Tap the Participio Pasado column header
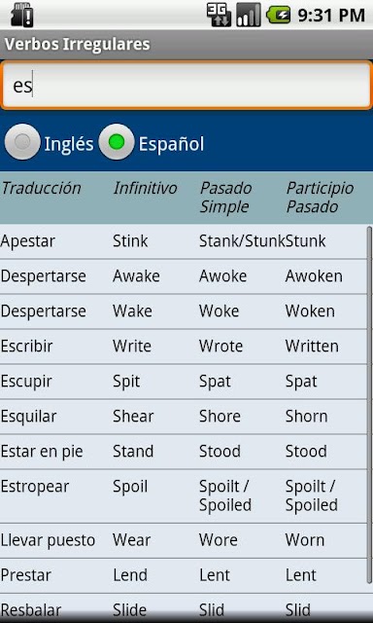Screen dimensions: 373x623 (x=320, y=197)
